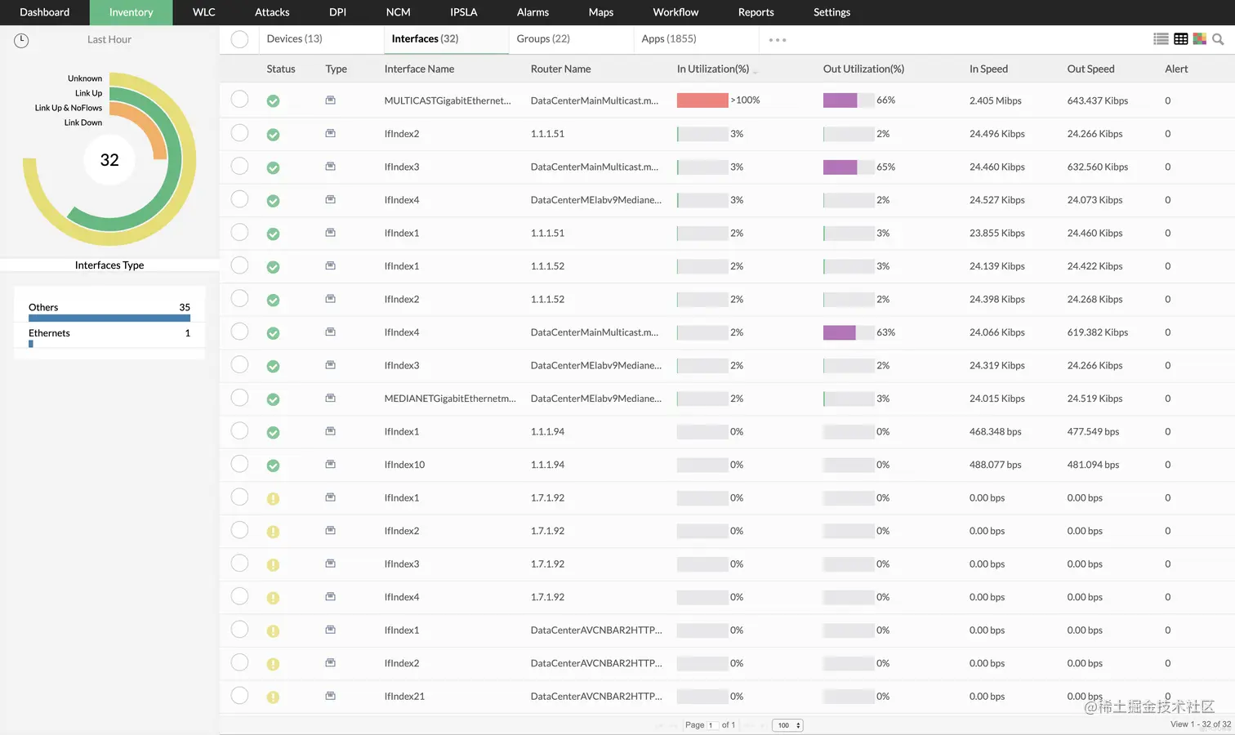
Task: Open the Maps menu
Action: click(601, 12)
